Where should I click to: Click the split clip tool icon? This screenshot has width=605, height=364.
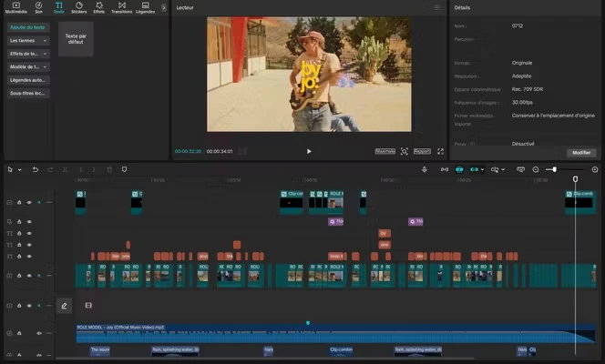(x=66, y=169)
